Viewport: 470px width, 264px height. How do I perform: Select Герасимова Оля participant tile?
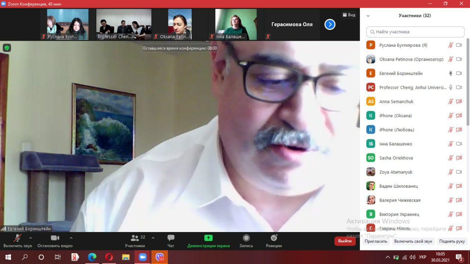292,24
